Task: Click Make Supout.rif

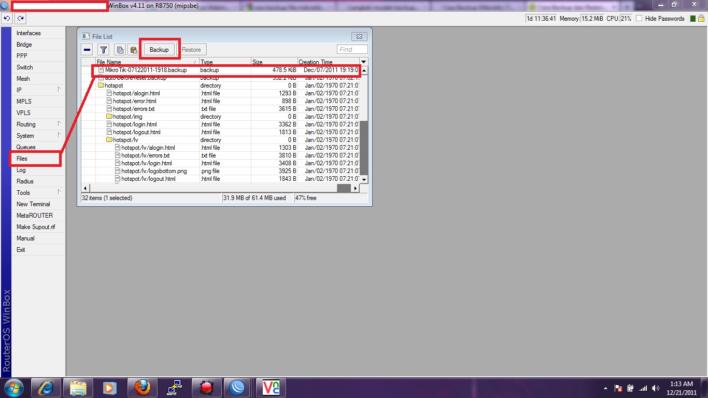Action: [38, 227]
